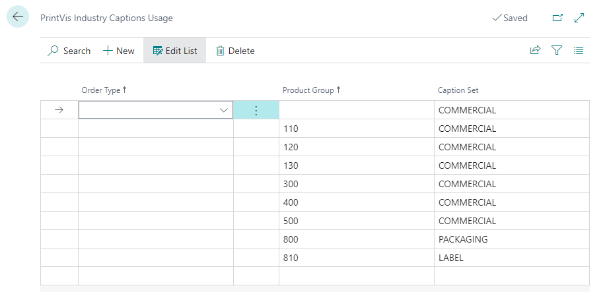Expand page to full screen icon
Image resolution: width=603 pixels, height=292 pixels.
[579, 18]
